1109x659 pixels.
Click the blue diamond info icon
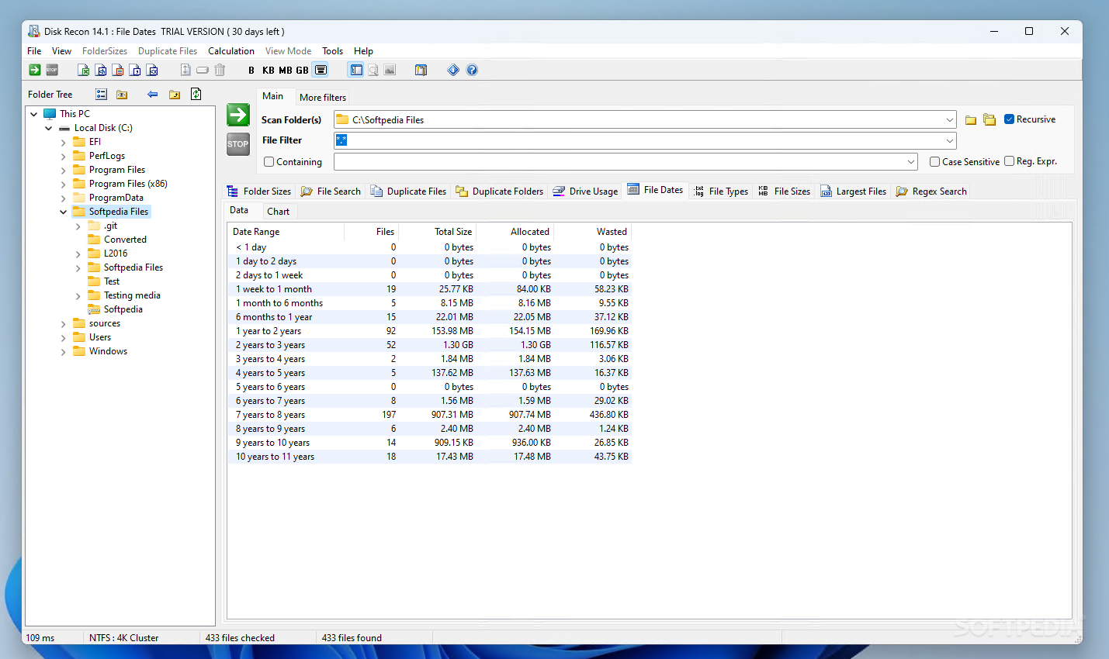pos(453,70)
